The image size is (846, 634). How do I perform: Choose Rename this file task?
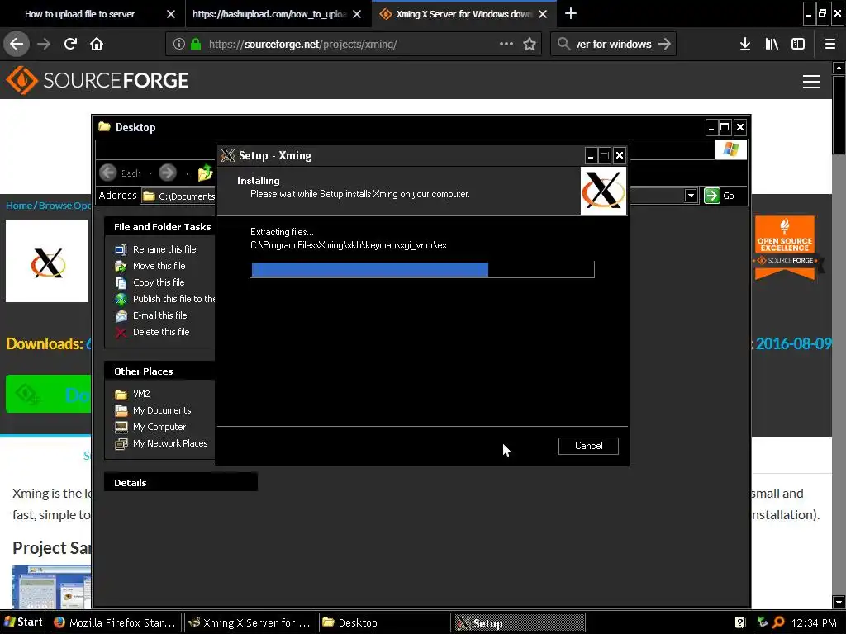pos(164,249)
